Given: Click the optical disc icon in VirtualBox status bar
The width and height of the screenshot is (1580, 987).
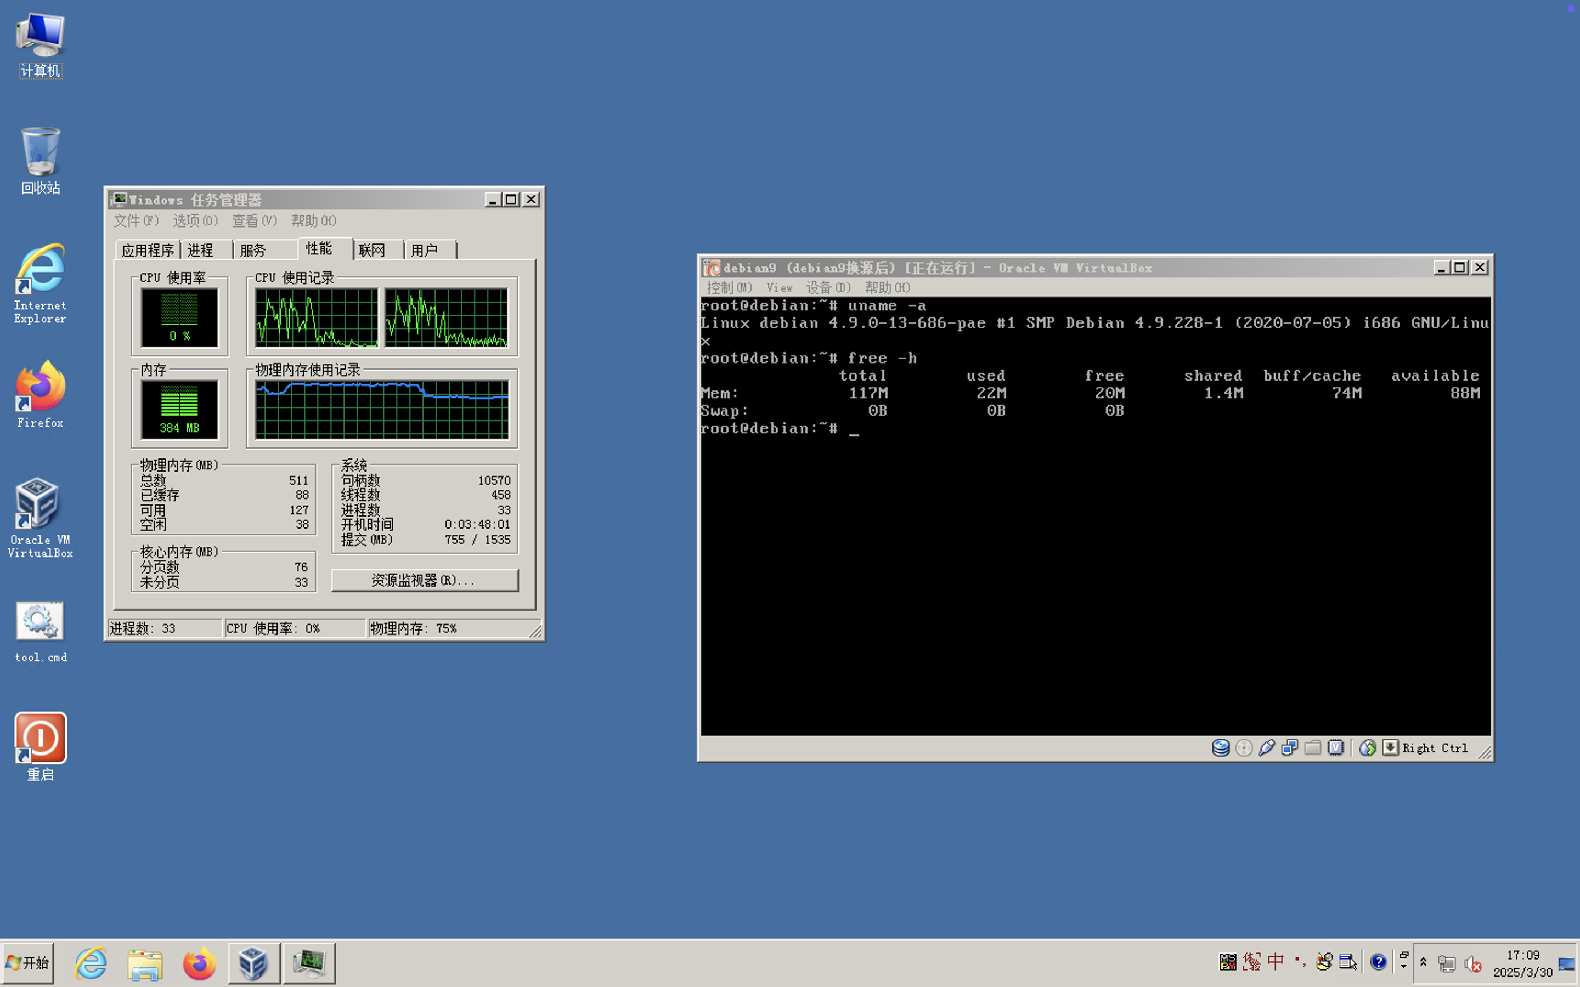Looking at the screenshot, I should click(1244, 747).
